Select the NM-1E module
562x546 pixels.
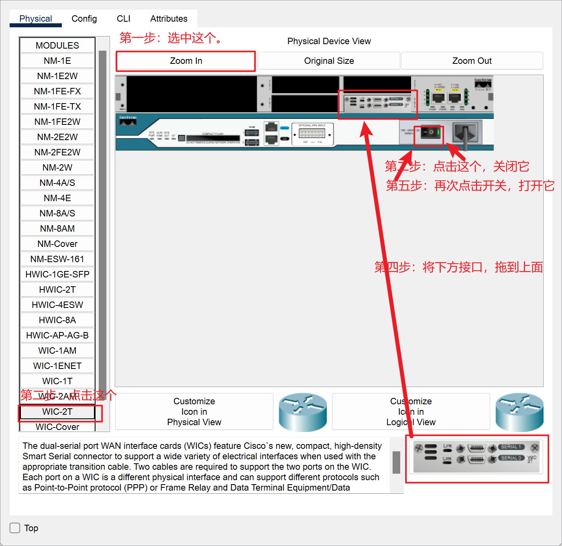[57, 61]
